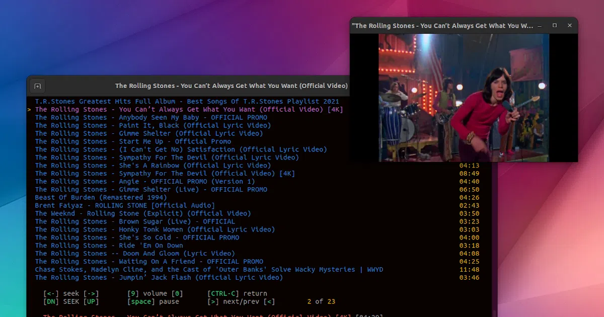Click the [UP] SEEK key hint
Image resolution: width=604 pixels, height=317 pixels.
click(x=91, y=302)
